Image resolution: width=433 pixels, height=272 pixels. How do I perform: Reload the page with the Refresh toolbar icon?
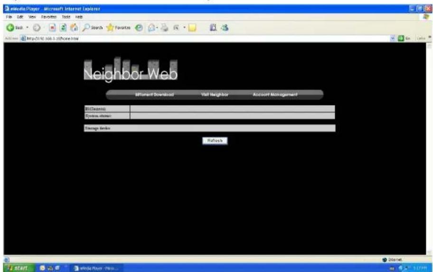pyautogui.click(x=63, y=28)
